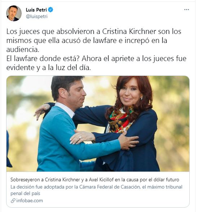Viewport: 198px width, 212px height.
Task: Click the word "audiencia." in the tweet
Action: 23,49
